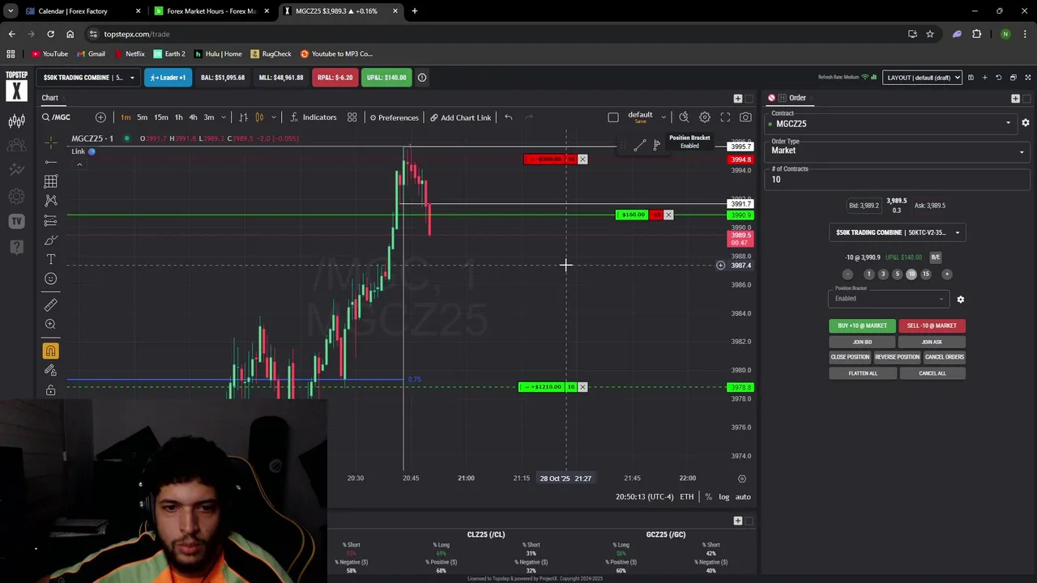Open the Order Type Market dropdown
Image resolution: width=1037 pixels, height=583 pixels.
[897, 151]
